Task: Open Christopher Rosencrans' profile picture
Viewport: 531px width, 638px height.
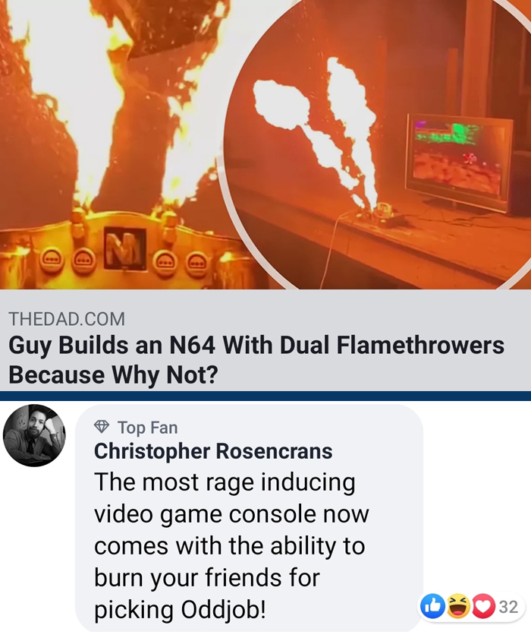Action: coord(34,435)
